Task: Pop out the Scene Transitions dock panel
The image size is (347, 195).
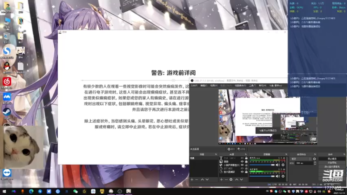Action: click(315, 154)
